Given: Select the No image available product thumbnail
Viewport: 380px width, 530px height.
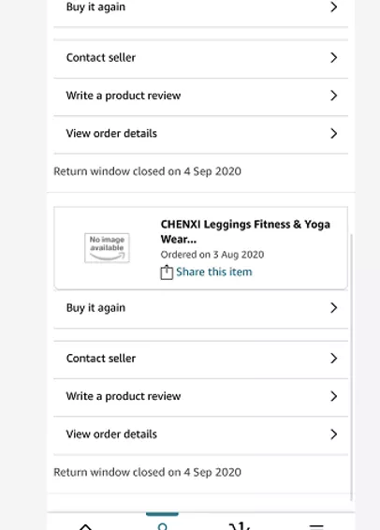Looking at the screenshot, I should [x=107, y=248].
